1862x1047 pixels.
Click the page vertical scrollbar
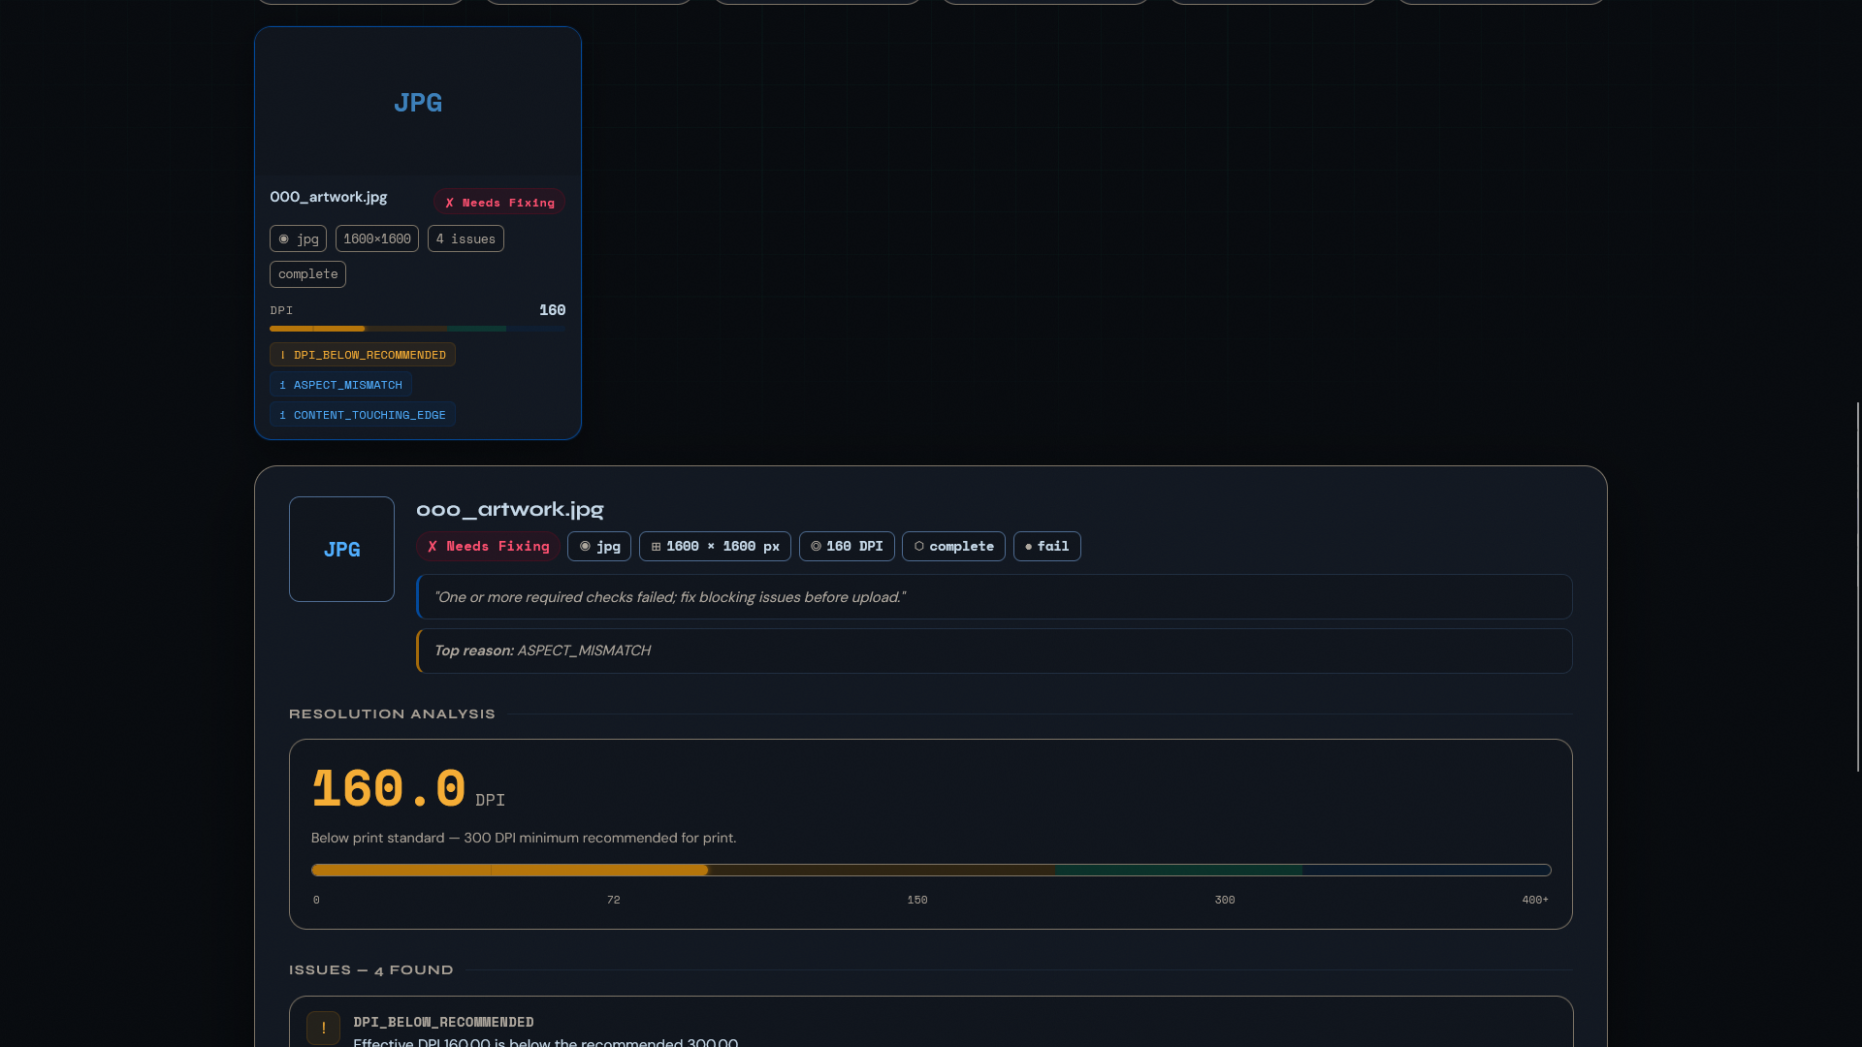1858,587
